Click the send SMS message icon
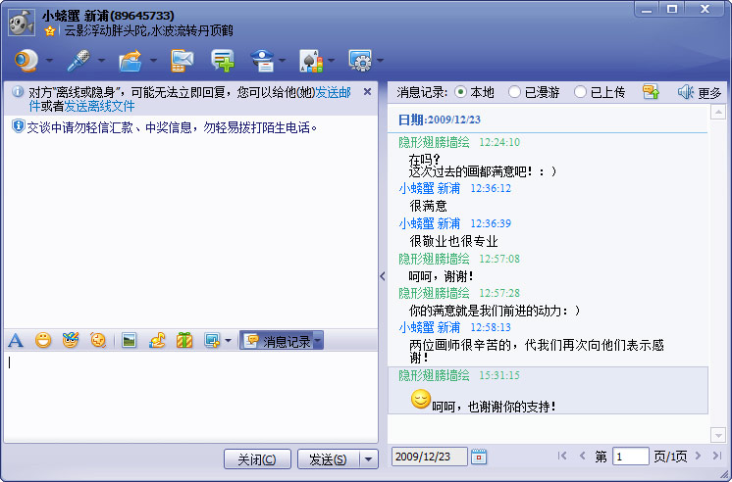Screen dimensions: 732x482 coord(182,61)
